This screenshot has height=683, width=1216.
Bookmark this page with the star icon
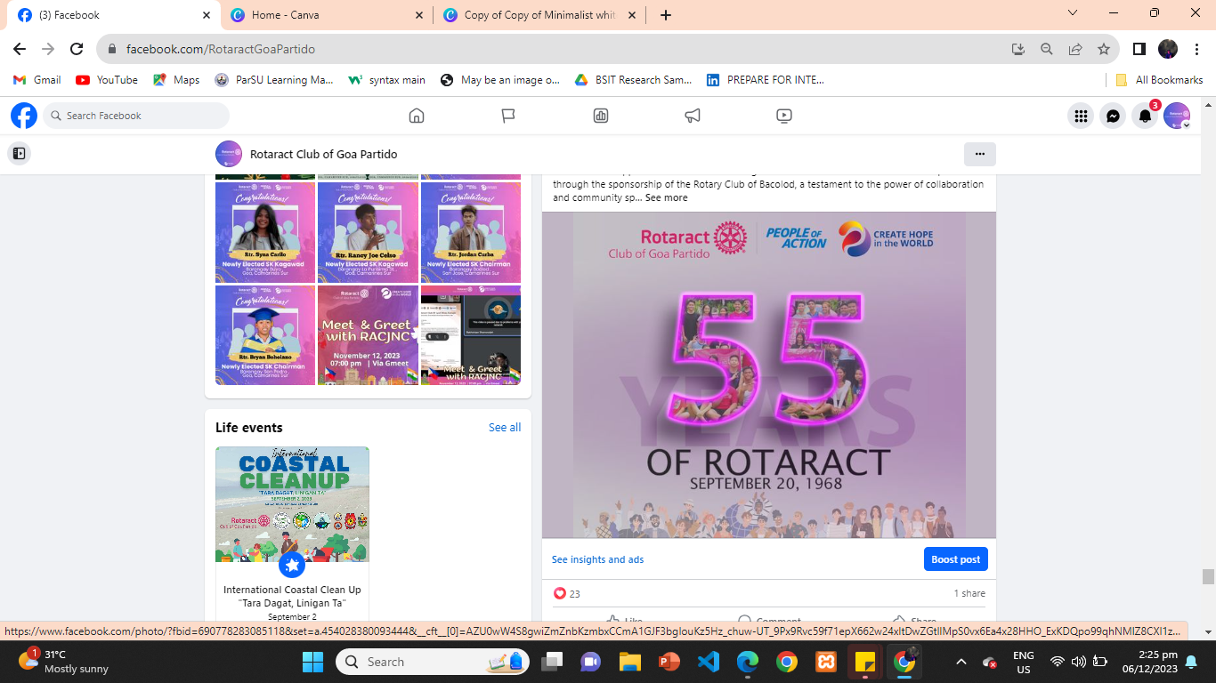click(x=1104, y=49)
